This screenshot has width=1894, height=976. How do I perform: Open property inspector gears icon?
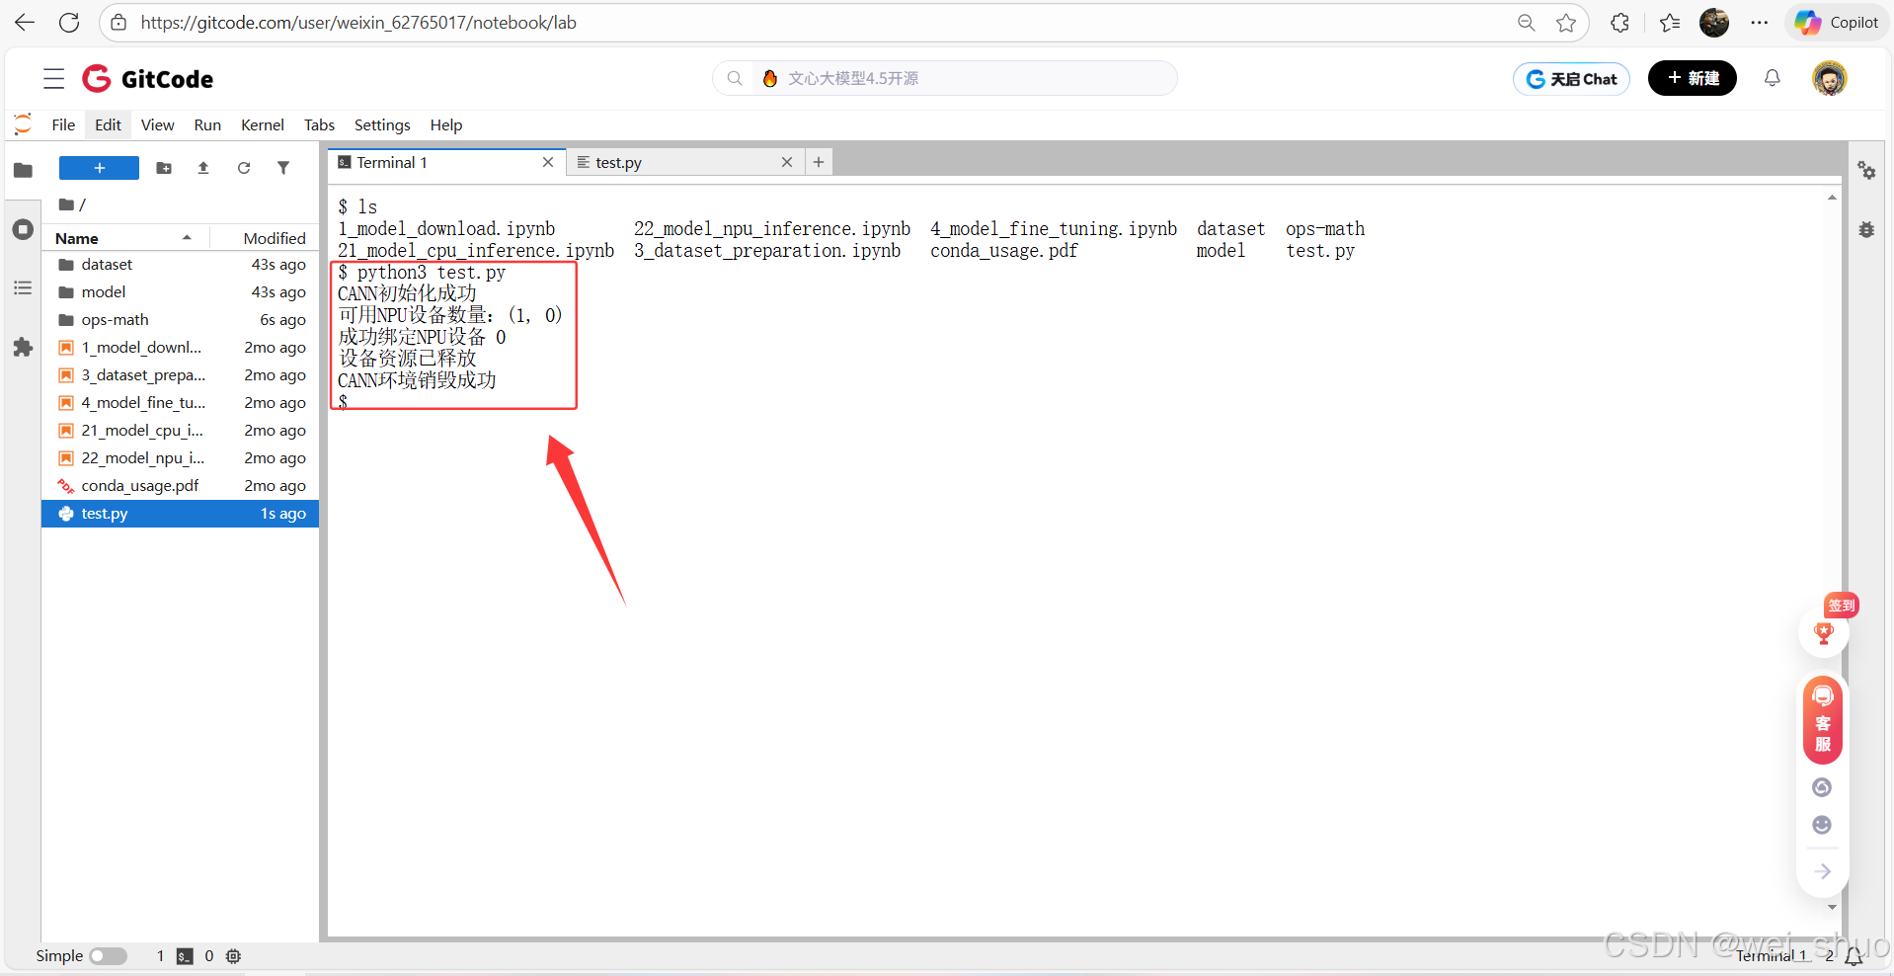[1866, 170]
